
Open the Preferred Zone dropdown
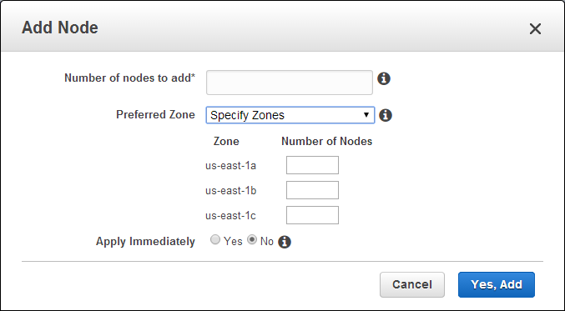[290, 115]
